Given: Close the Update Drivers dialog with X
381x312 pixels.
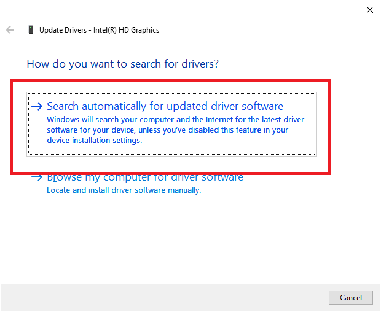Looking at the screenshot, I should [369, 10].
